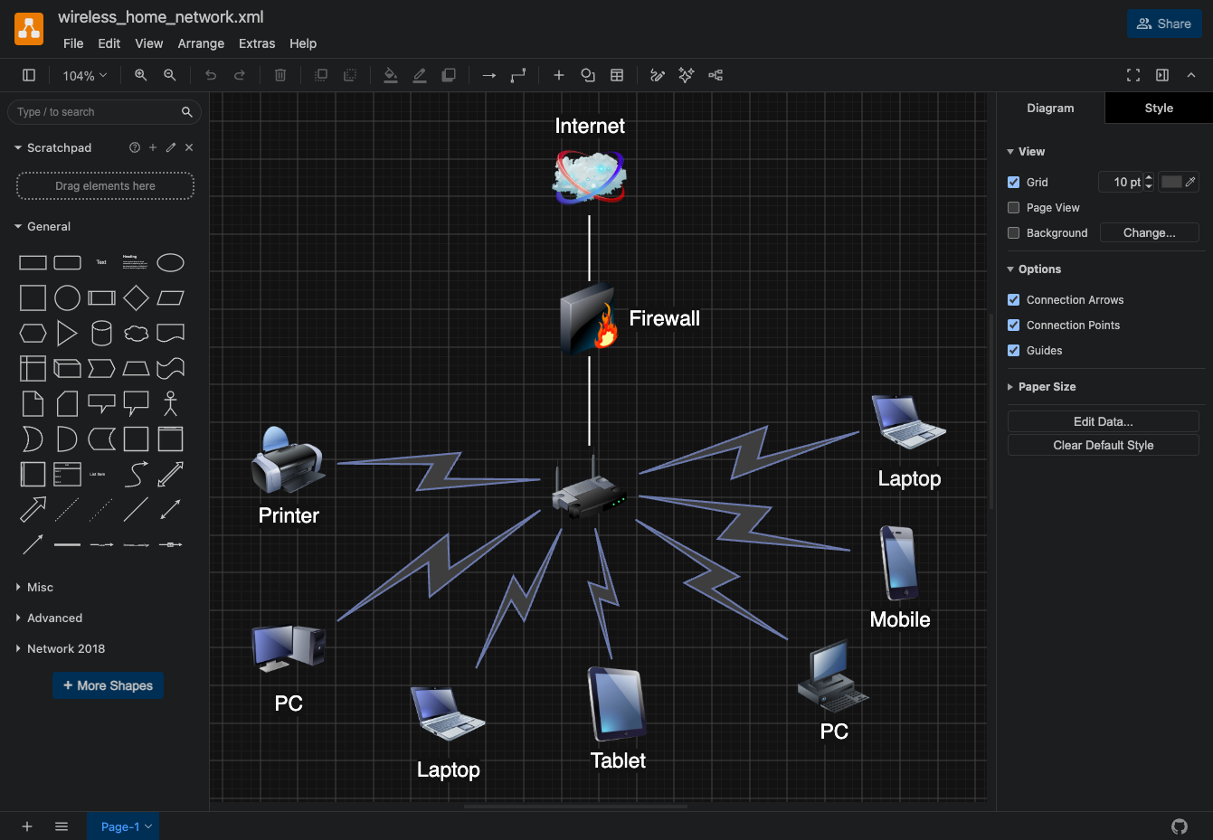Click the insert plus icon in toolbar
The image size is (1213, 840).
point(559,75)
